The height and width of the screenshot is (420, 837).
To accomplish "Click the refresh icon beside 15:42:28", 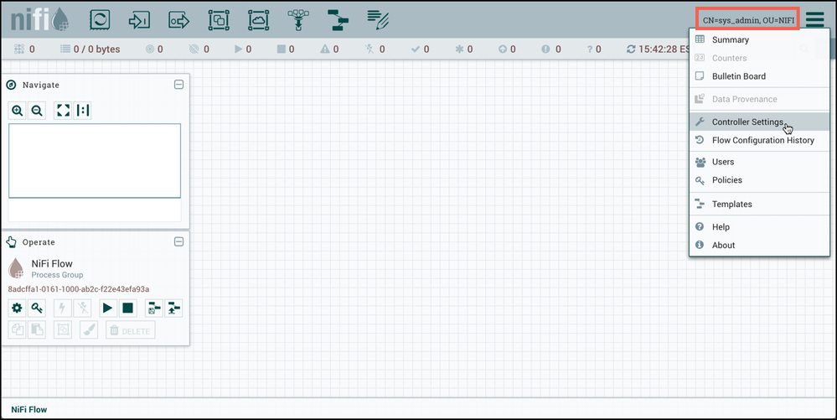I will click(x=631, y=49).
